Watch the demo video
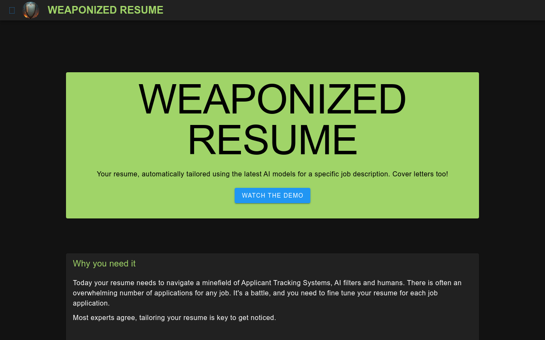The height and width of the screenshot is (340, 545). [x=272, y=195]
